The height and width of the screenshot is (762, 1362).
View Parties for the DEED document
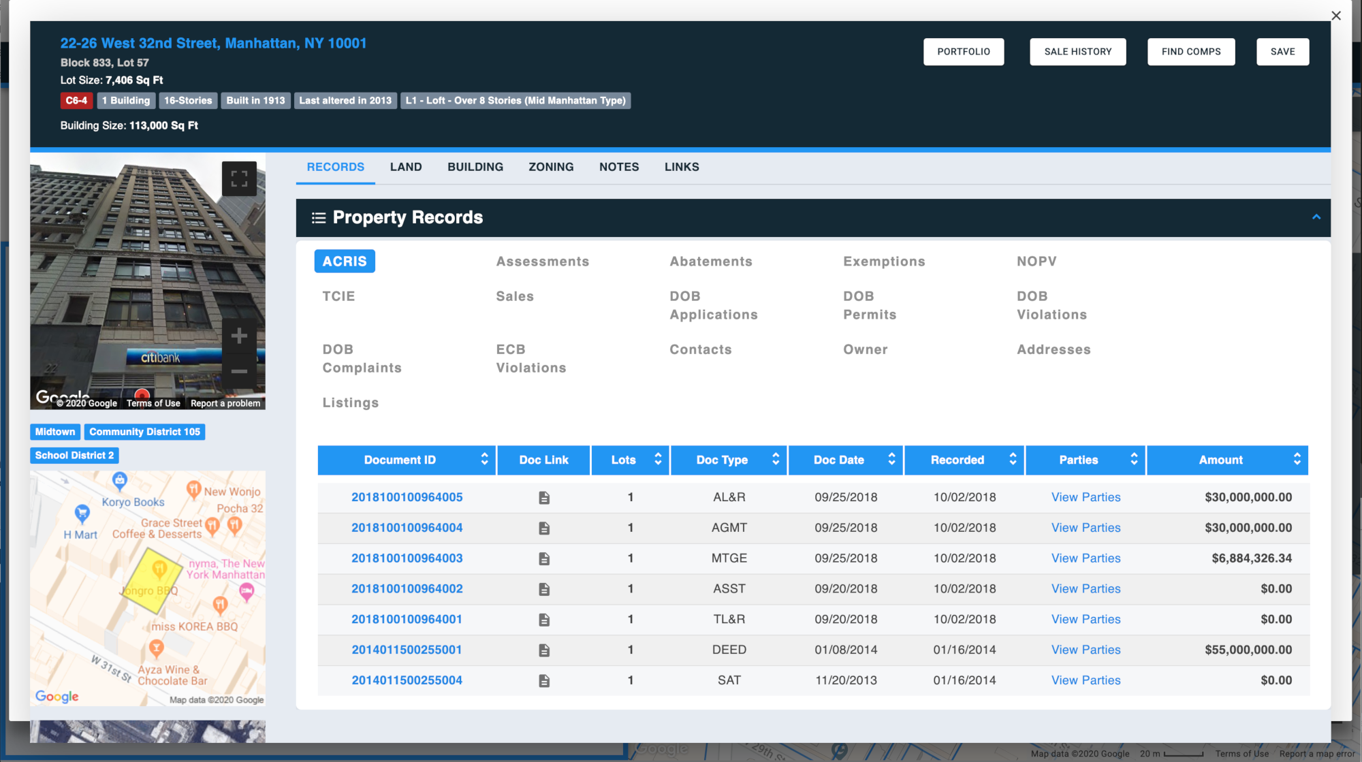coord(1085,650)
